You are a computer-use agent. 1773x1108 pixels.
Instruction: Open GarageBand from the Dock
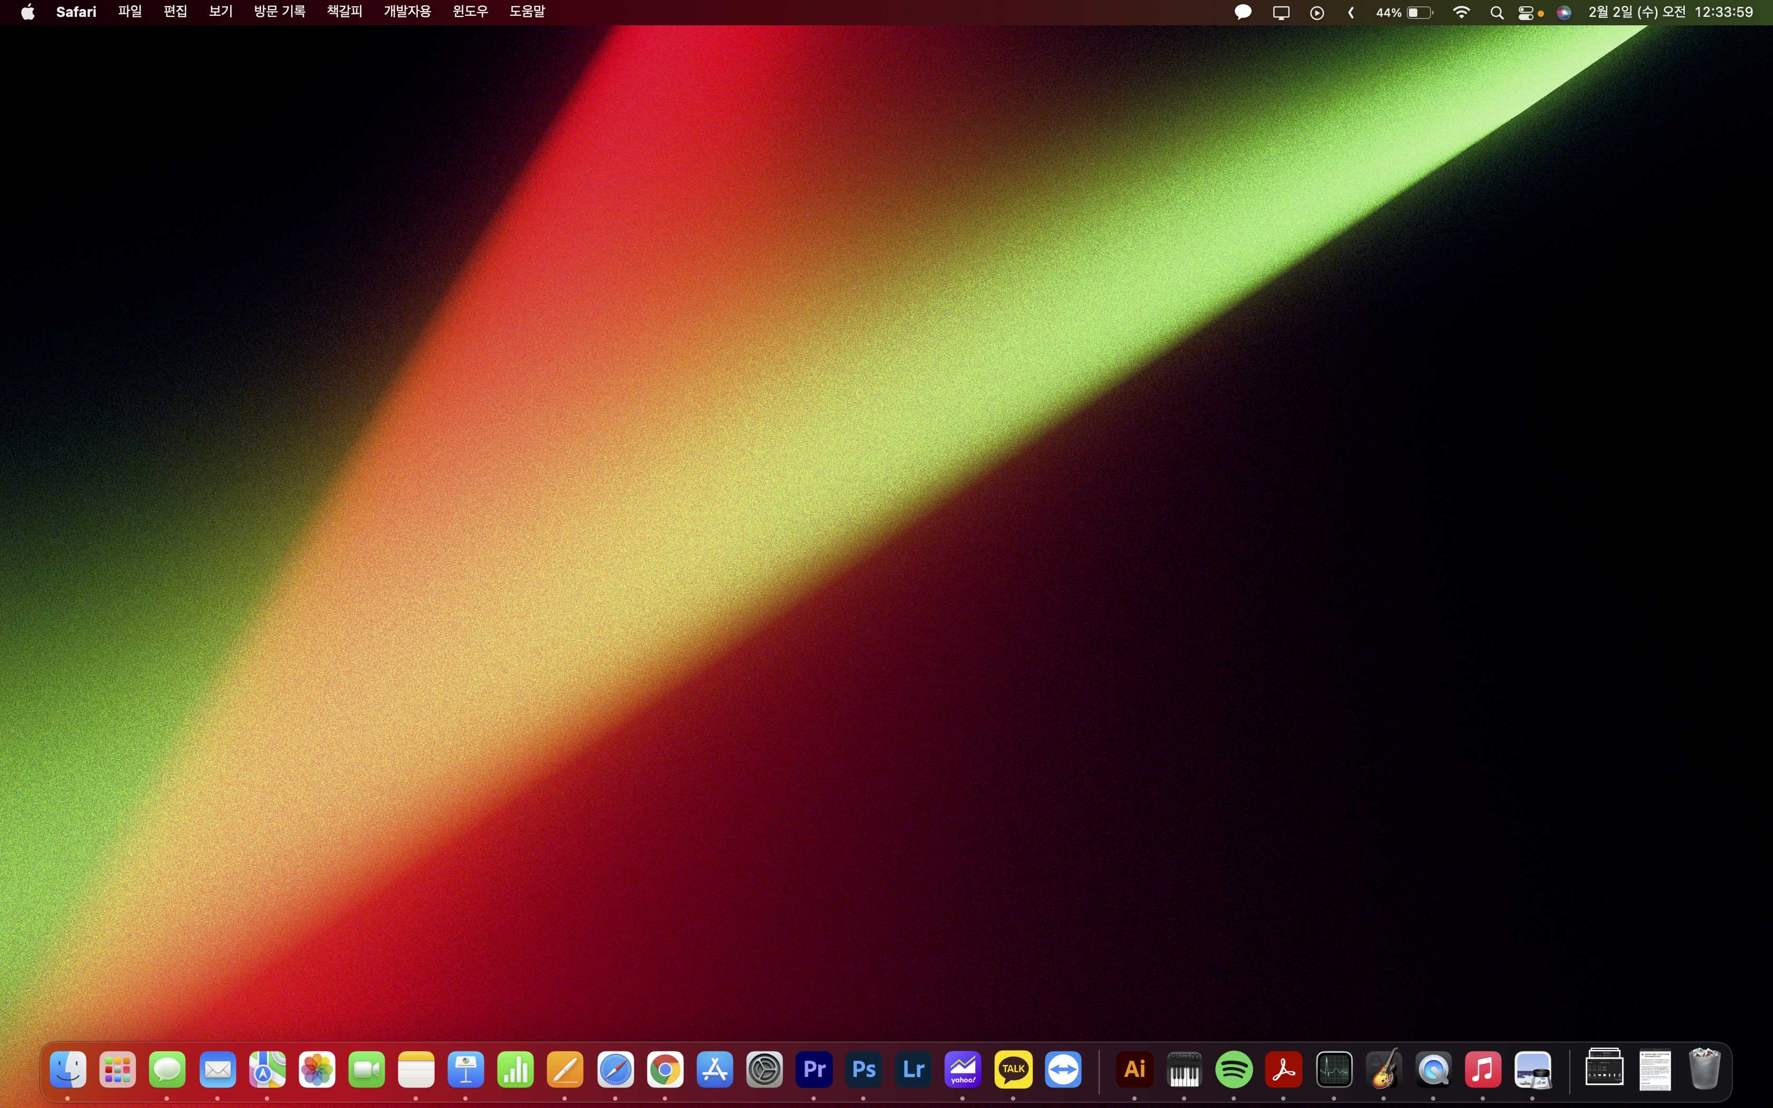tap(1383, 1070)
